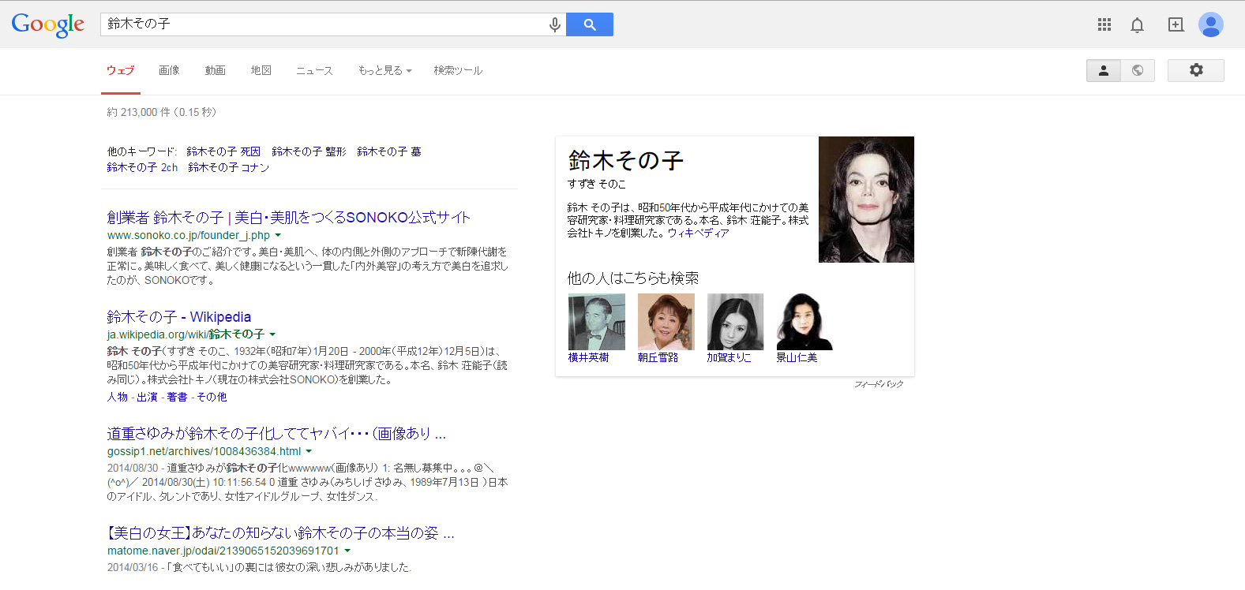
Task: Click related keyword 鈴木その子 整形
Action: click(309, 151)
